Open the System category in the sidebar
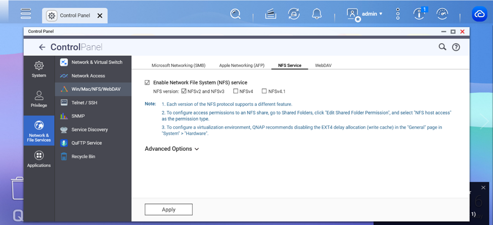 (x=39, y=70)
